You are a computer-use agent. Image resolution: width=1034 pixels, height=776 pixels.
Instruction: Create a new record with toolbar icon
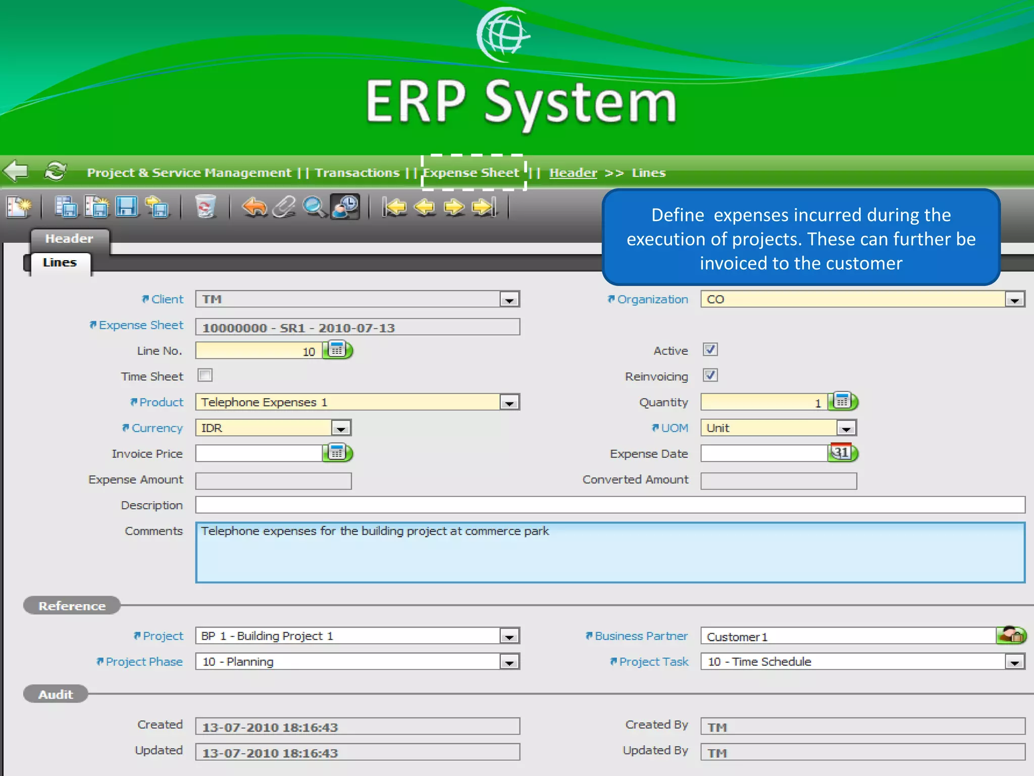(x=19, y=207)
